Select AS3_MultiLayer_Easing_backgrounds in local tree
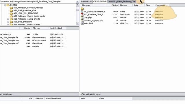Screen dimensions: 185x104 (x=29, y=16)
